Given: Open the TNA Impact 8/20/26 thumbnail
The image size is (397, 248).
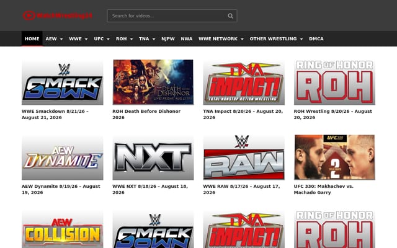Looking at the screenshot, I should [x=244, y=82].
